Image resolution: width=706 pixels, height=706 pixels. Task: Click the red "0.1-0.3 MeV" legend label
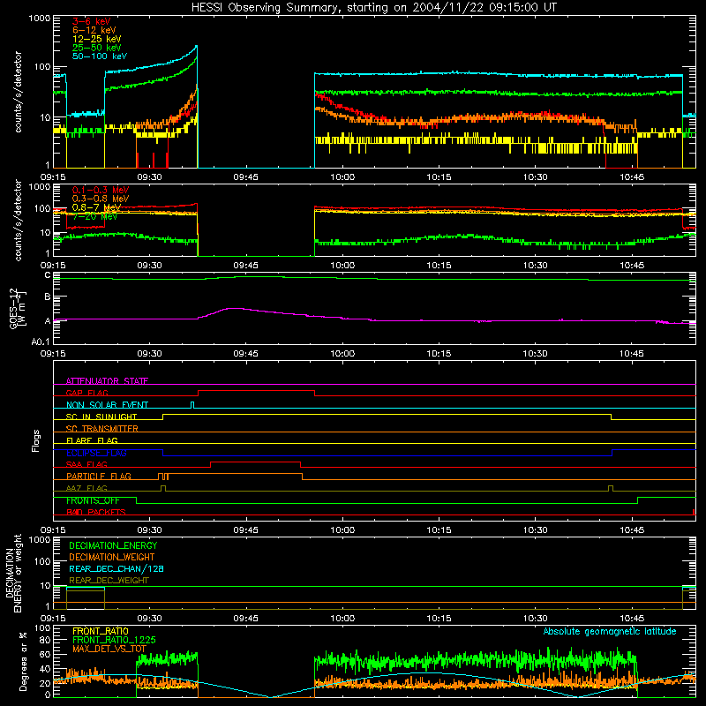(101, 190)
